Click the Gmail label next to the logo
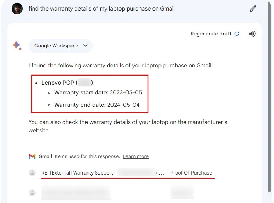 45,156
